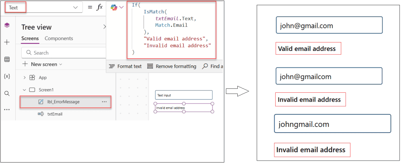Screen dimensions: 412x167
Task: Click the Text input control on canvas
Action: click(x=183, y=95)
